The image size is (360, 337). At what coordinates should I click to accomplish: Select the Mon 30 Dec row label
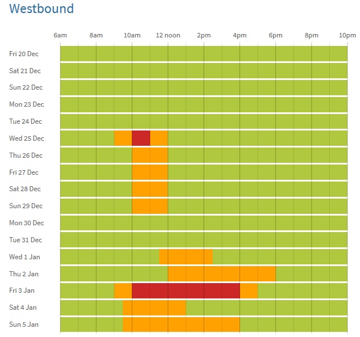[x=26, y=223]
